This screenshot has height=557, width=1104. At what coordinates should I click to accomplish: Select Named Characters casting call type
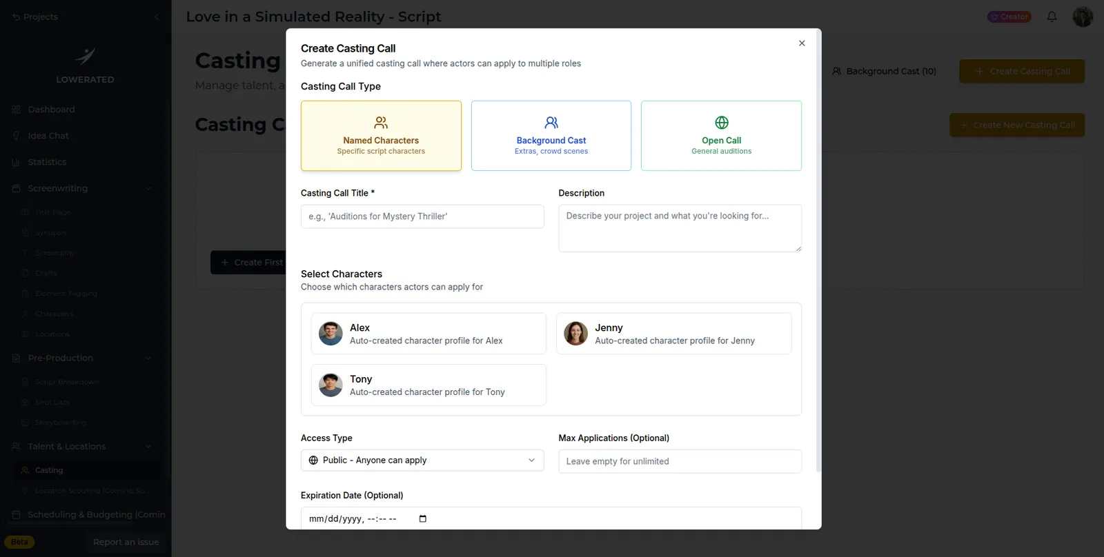tap(381, 136)
